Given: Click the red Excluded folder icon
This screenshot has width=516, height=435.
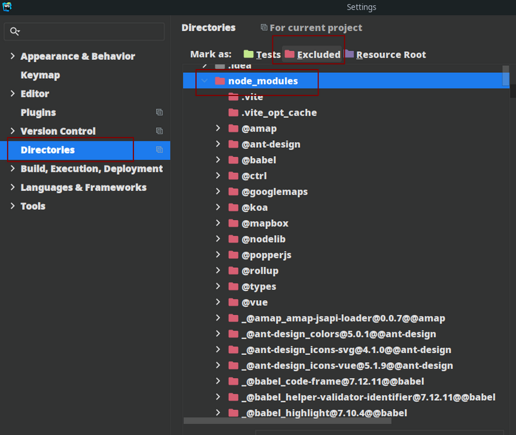Looking at the screenshot, I should pos(290,54).
